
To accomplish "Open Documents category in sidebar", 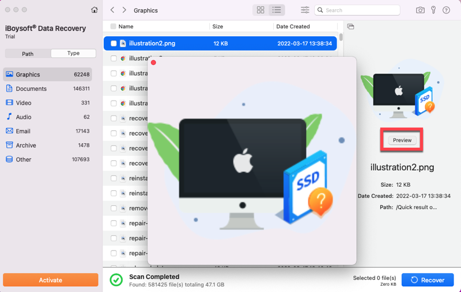I will pos(31,89).
